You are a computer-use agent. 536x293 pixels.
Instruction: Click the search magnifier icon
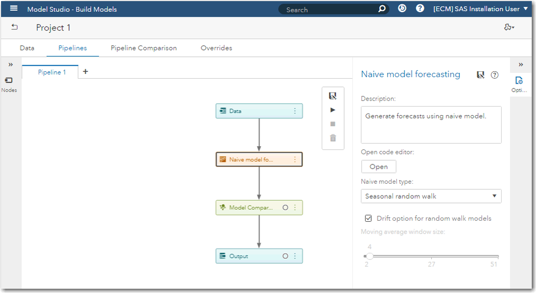click(x=381, y=9)
